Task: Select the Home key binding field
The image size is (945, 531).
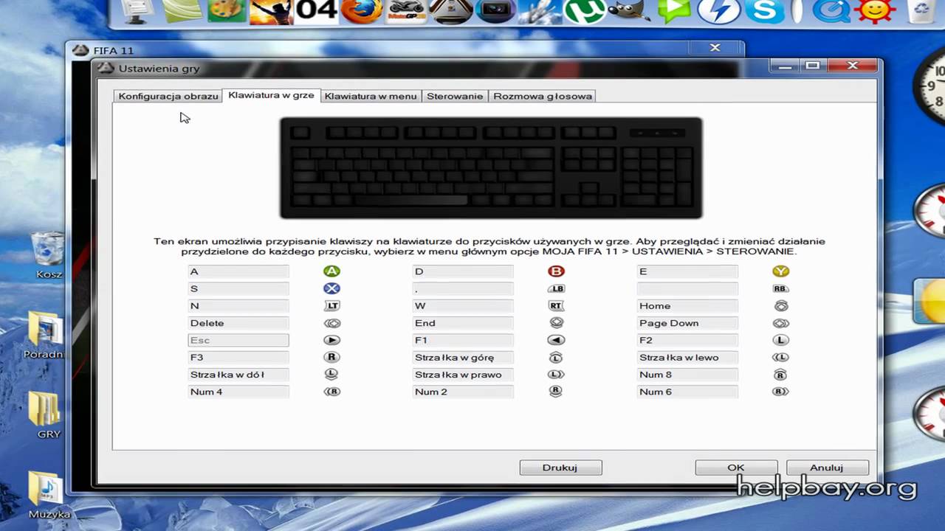Action: click(x=687, y=305)
